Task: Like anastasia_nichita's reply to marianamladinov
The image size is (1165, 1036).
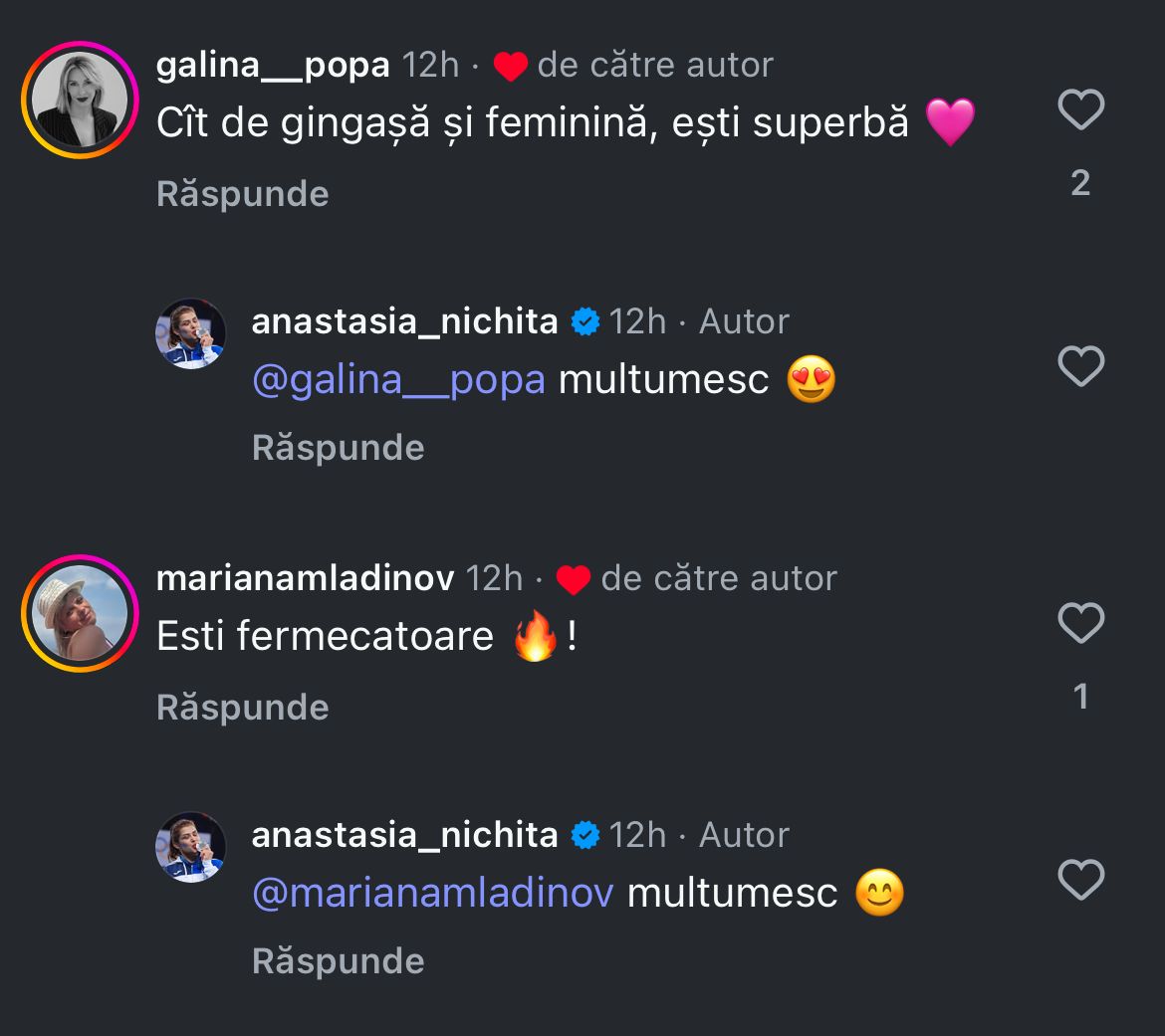Action: (1080, 881)
